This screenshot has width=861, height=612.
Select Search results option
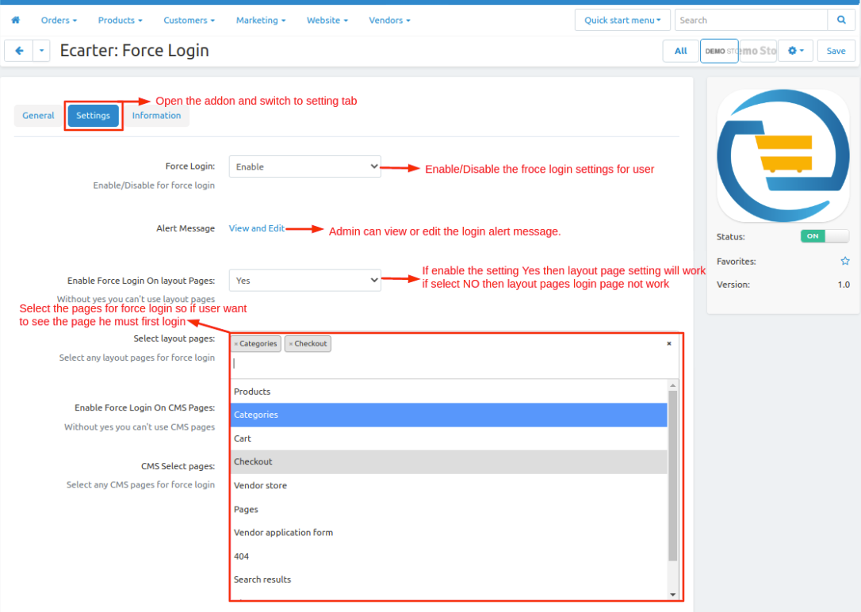pyautogui.click(x=449, y=579)
